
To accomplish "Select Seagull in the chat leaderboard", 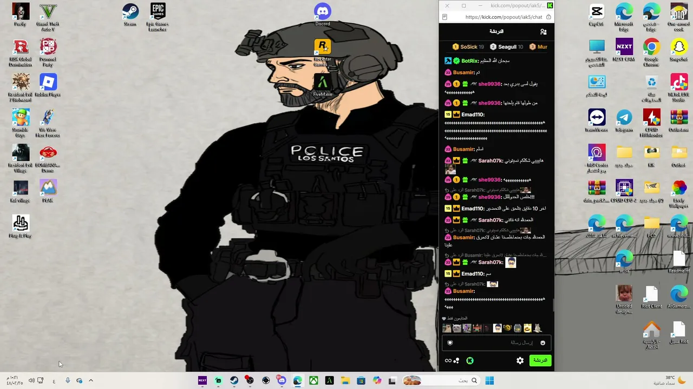I will 507,47.
